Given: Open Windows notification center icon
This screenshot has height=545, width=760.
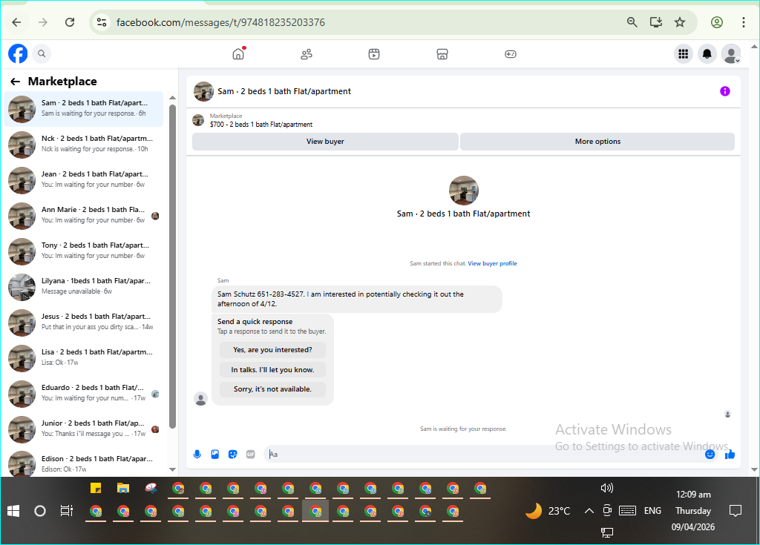Looking at the screenshot, I should (x=736, y=511).
